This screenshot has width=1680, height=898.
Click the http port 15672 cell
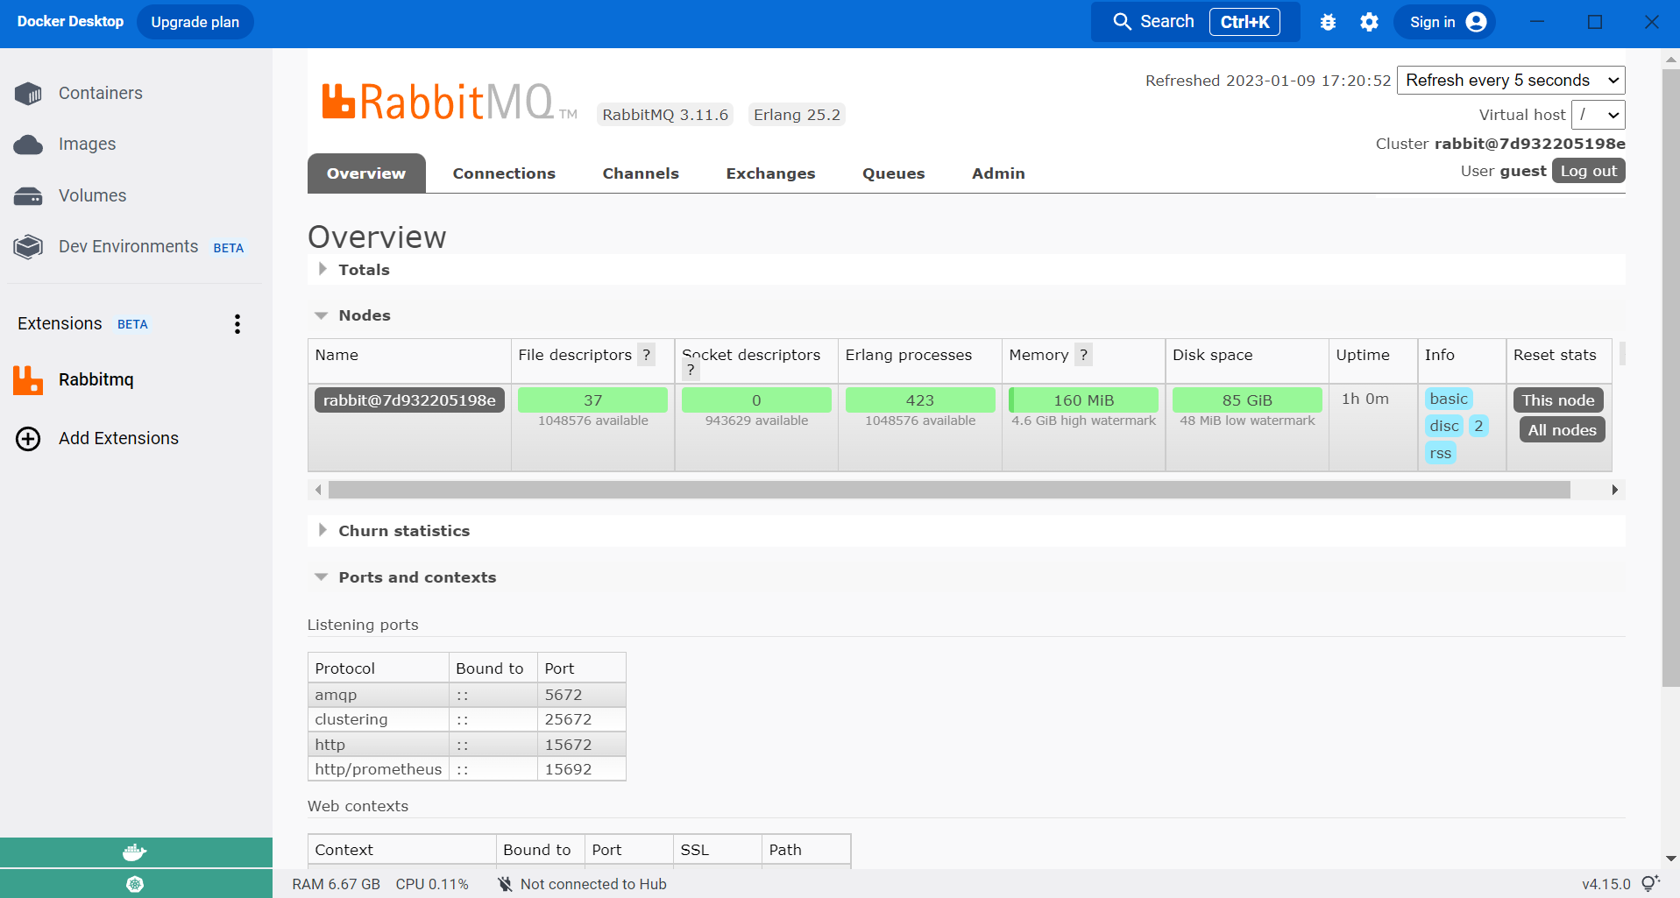(581, 745)
